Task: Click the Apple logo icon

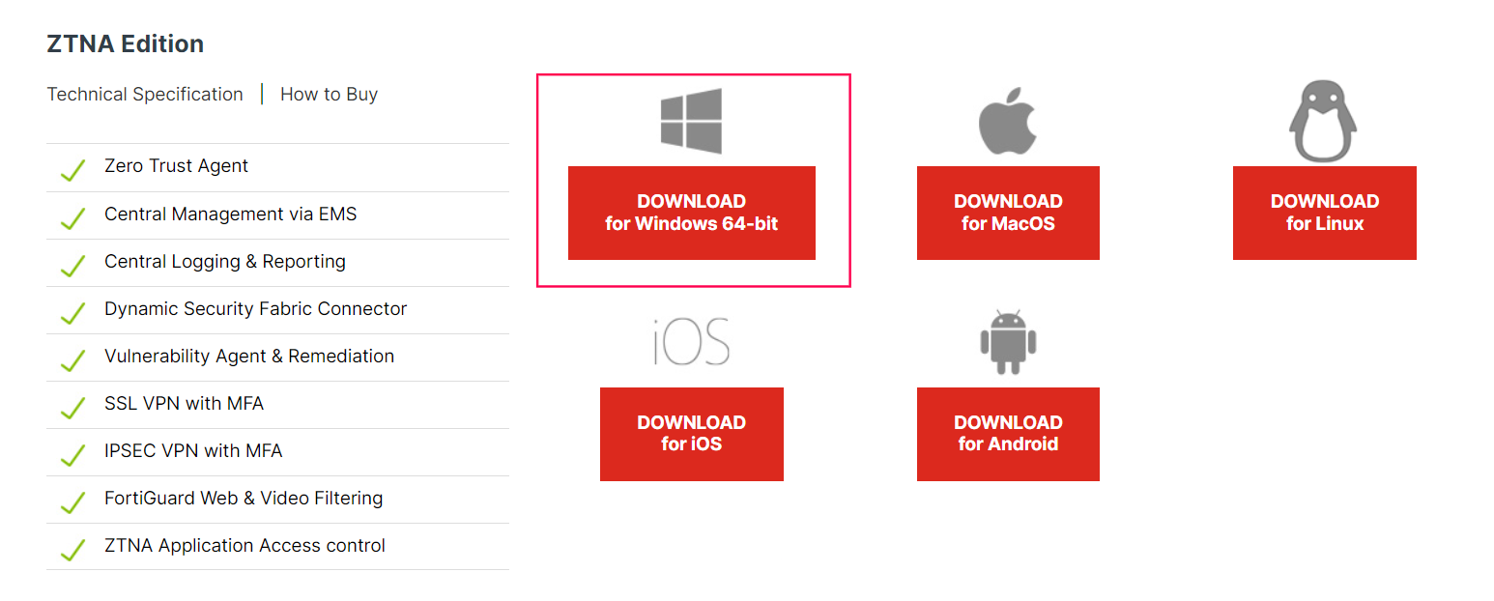Action: pos(1008,121)
